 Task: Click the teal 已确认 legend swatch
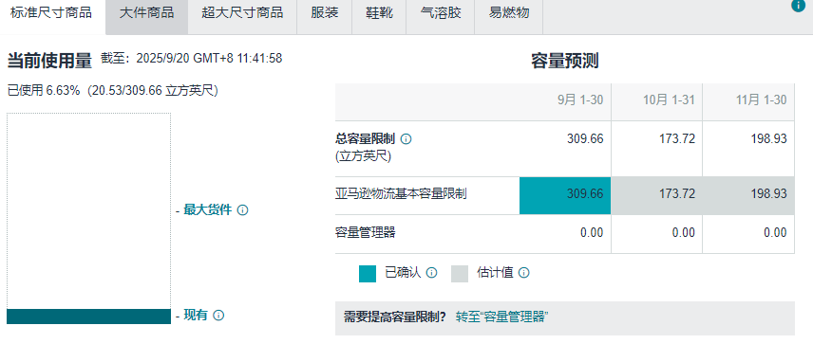368,274
